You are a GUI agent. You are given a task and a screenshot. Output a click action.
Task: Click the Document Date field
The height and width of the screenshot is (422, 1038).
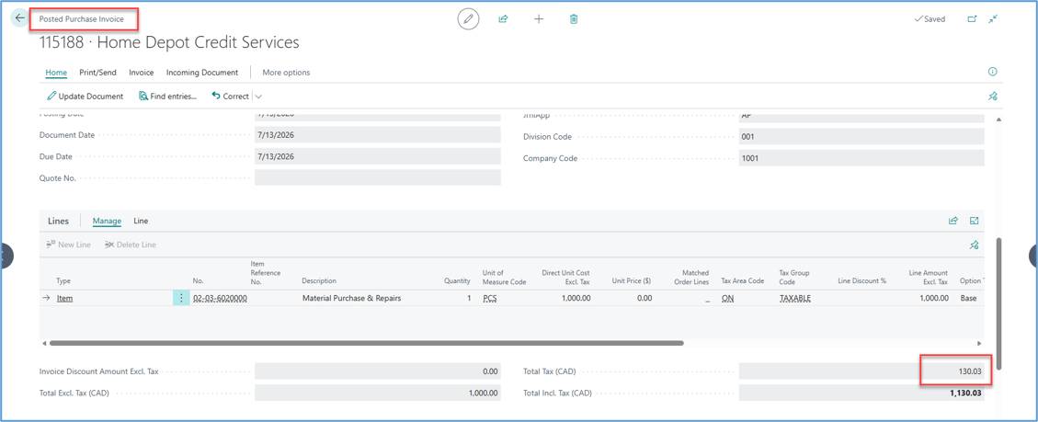[x=377, y=135]
